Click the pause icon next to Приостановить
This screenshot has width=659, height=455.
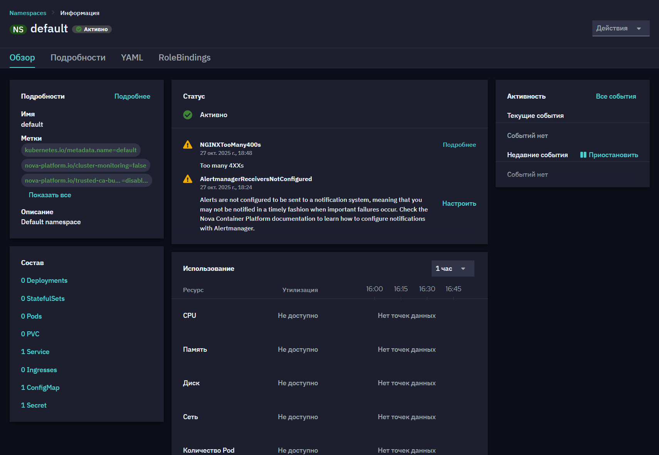click(x=583, y=155)
